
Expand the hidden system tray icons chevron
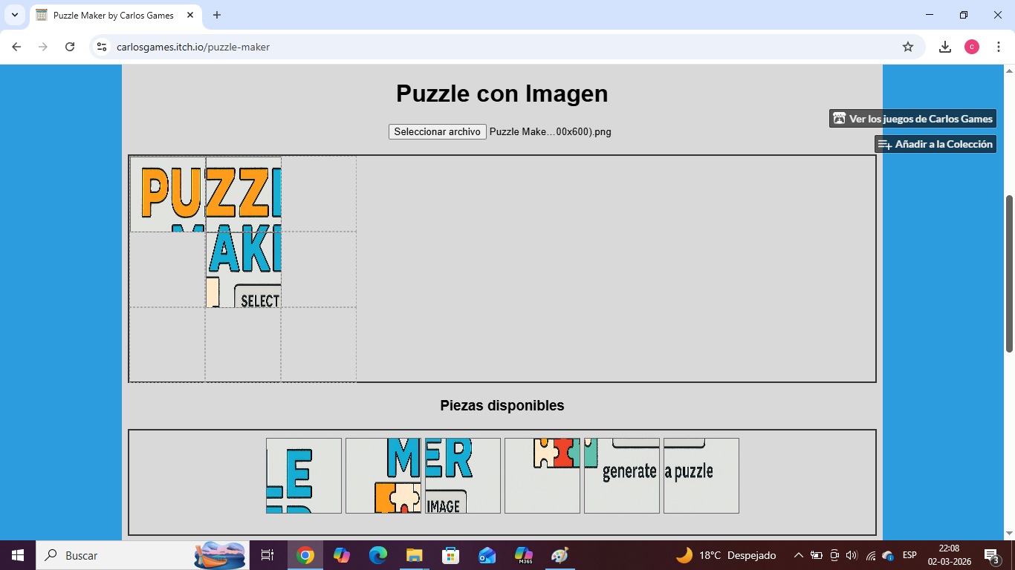(x=799, y=555)
